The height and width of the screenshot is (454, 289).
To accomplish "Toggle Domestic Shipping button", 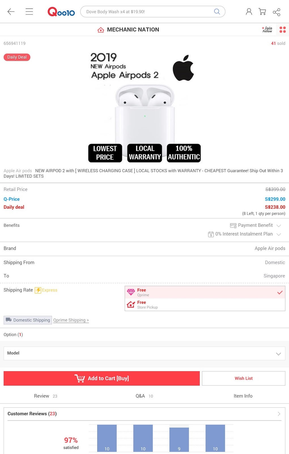I will 28,320.
